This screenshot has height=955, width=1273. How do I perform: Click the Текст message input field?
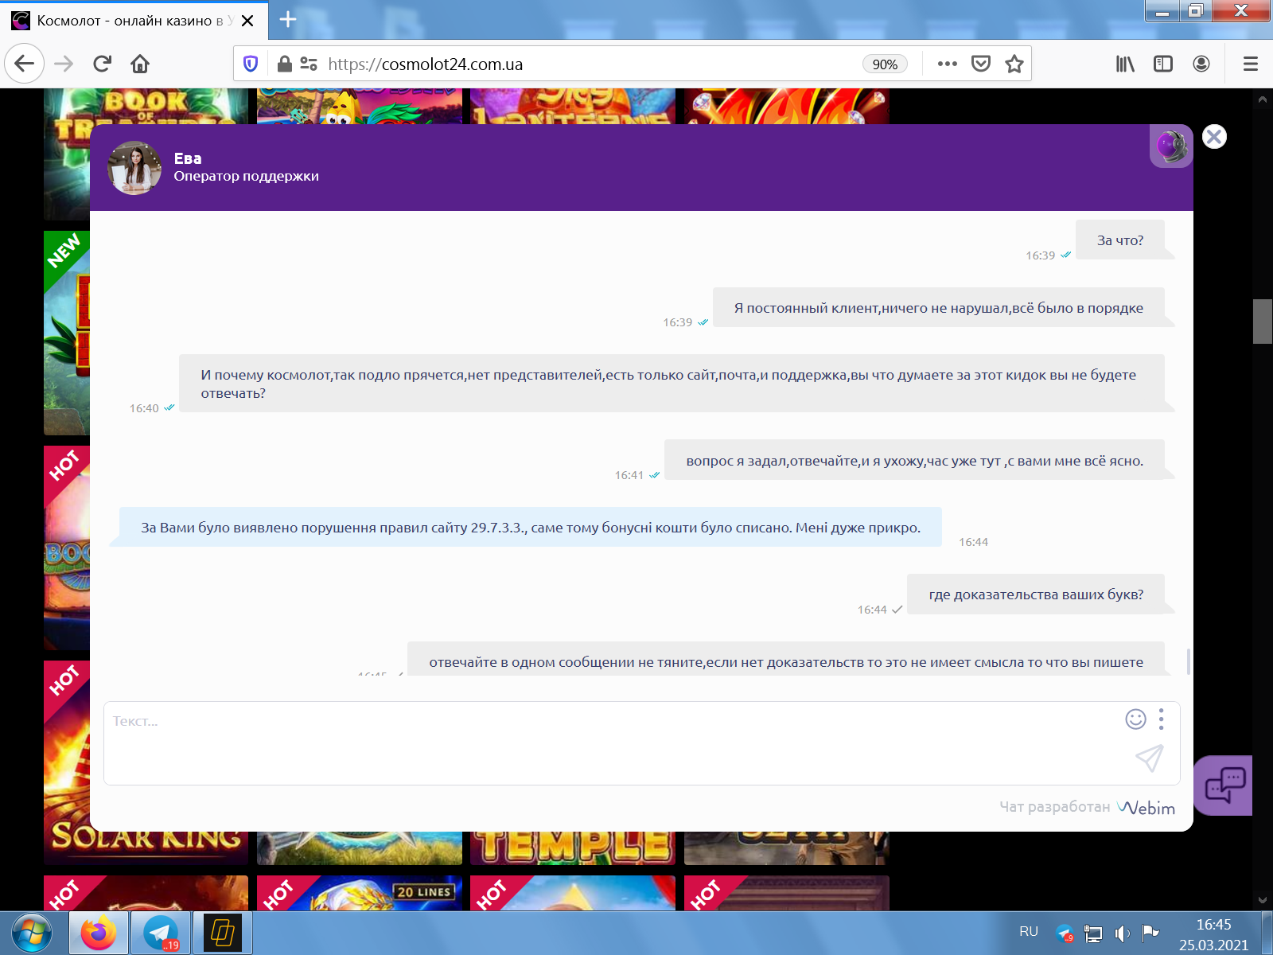[x=613, y=743]
